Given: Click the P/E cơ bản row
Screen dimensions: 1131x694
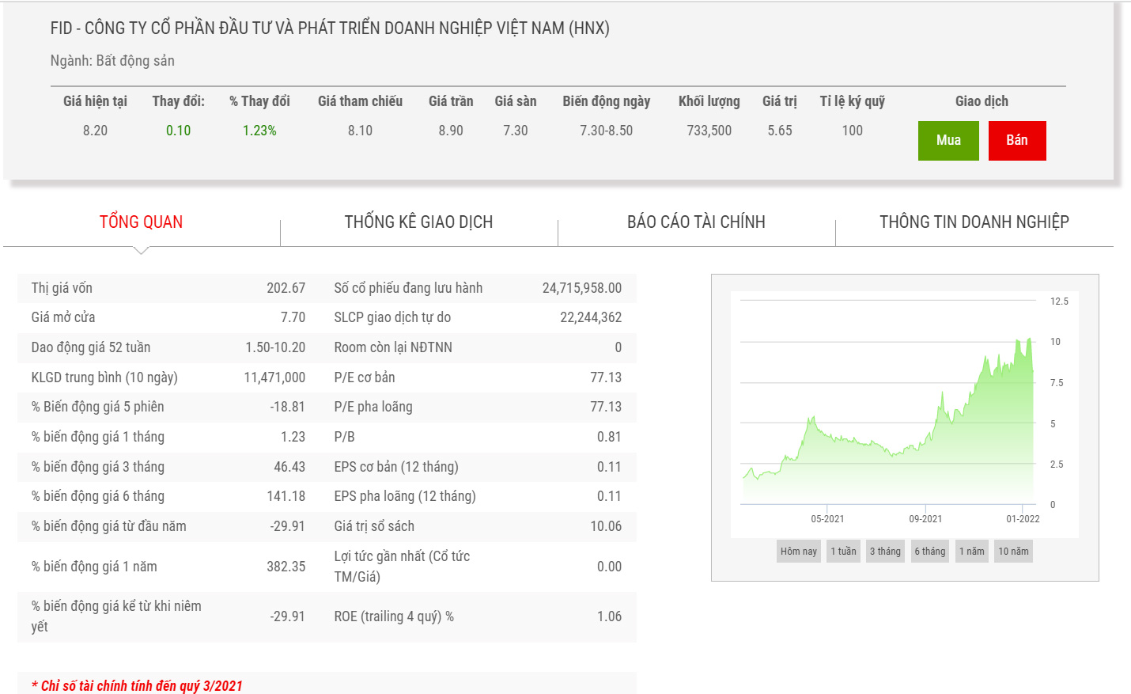Looking at the screenshot, I should tap(477, 377).
